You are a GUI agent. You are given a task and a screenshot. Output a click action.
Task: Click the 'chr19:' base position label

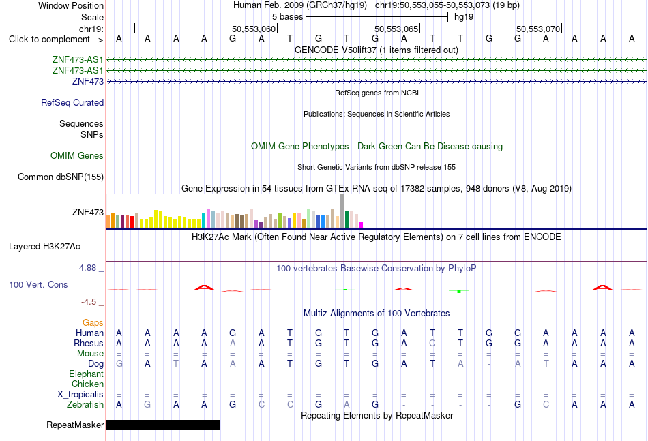pos(91,29)
